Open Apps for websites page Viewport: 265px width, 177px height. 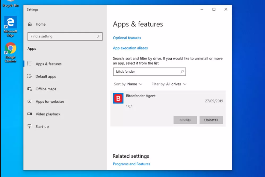pyautogui.click(x=50, y=101)
